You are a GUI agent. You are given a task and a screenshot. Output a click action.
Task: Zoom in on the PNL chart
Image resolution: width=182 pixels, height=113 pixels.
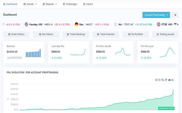tap(156, 80)
